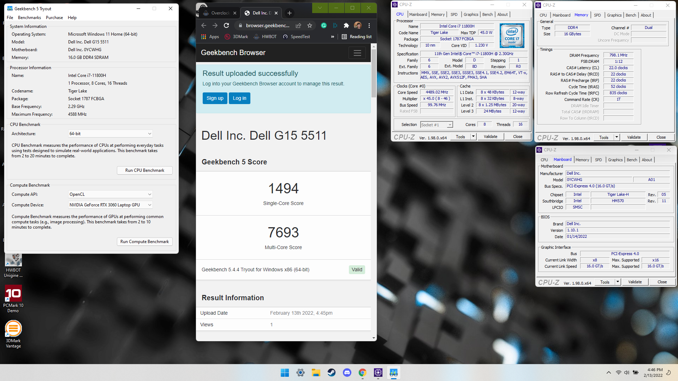Click the share page icon in address bar

(x=298, y=25)
